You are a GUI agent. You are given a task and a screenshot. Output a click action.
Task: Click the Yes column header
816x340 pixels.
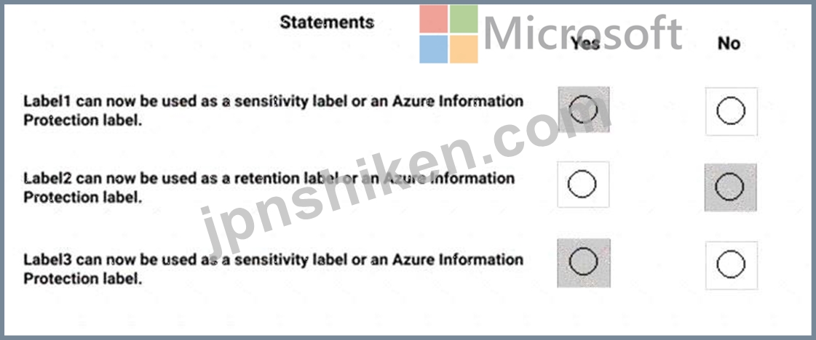coord(585,43)
